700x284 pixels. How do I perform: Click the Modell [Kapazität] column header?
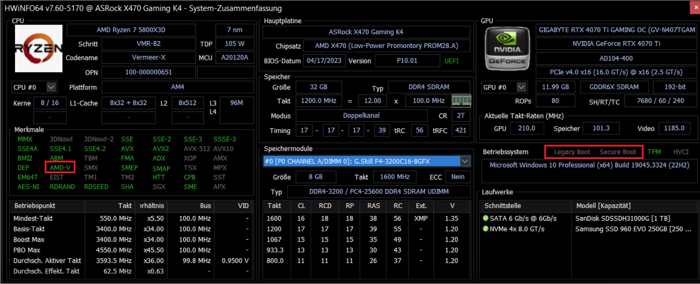point(635,206)
